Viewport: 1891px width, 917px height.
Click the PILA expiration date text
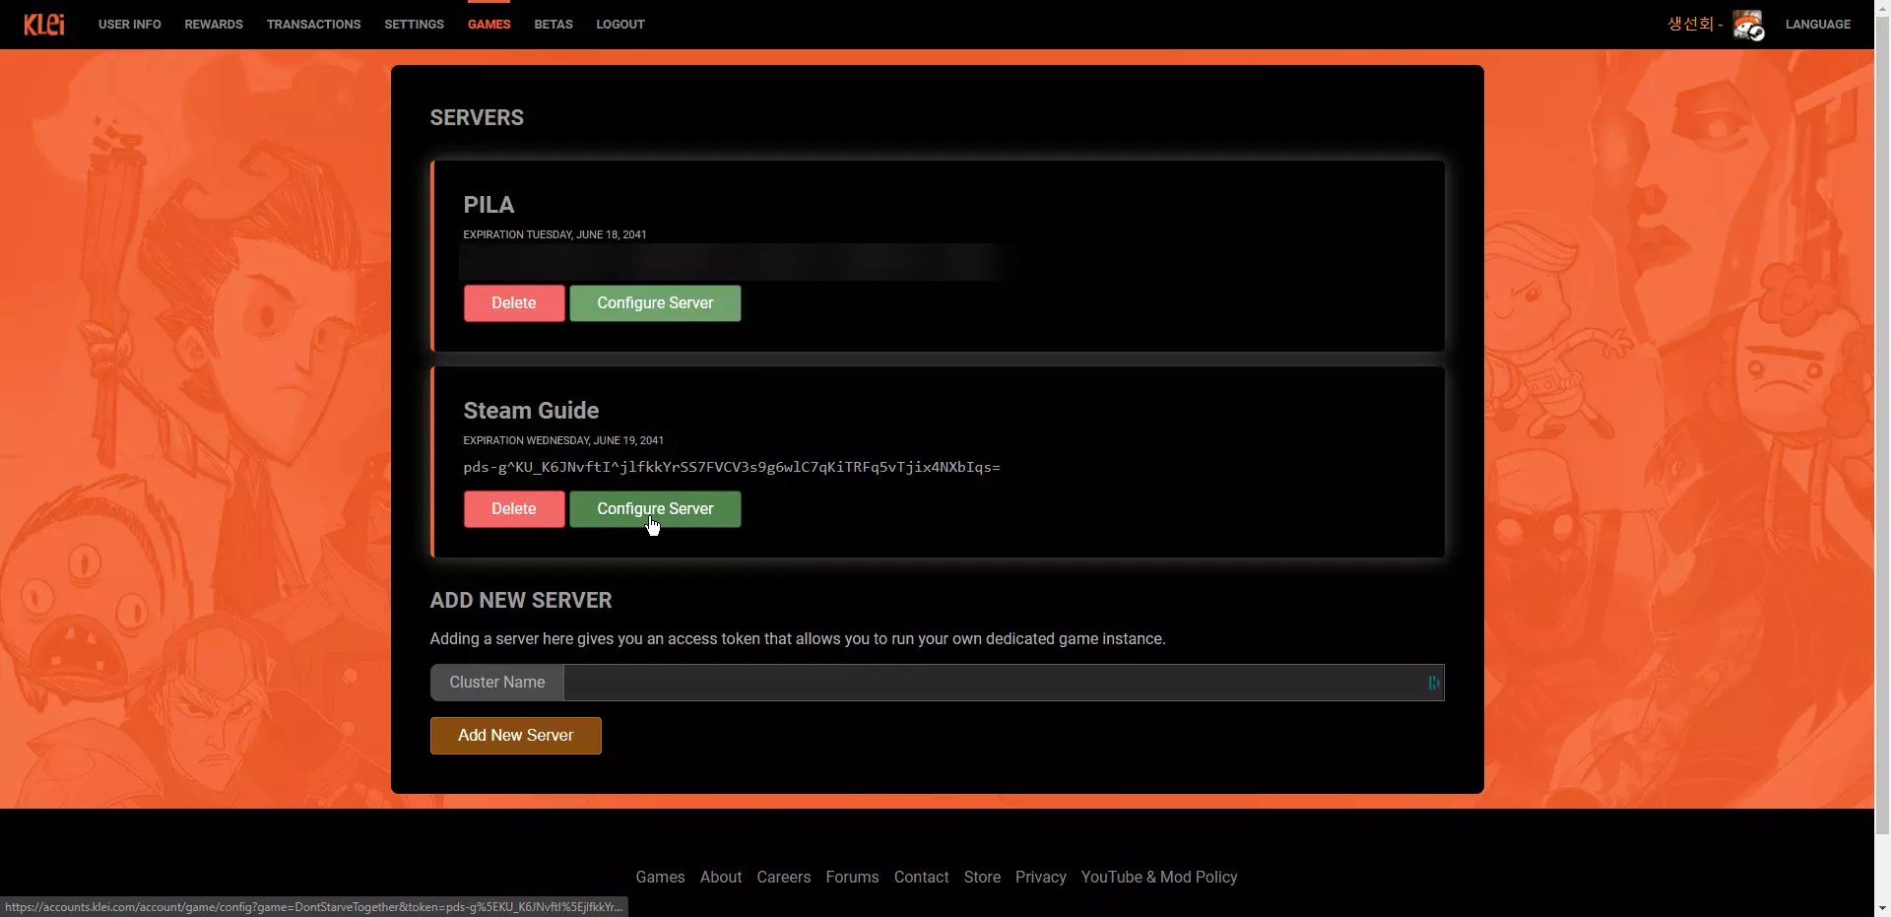[554, 234]
